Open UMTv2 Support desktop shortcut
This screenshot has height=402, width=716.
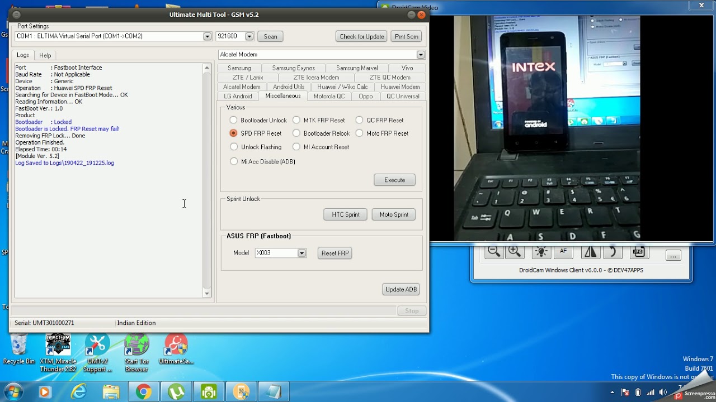pos(97,353)
